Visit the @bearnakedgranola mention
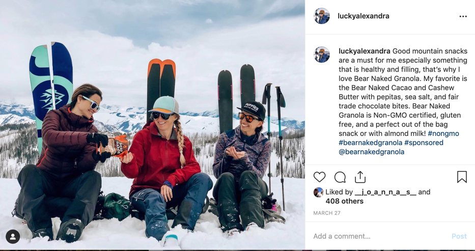 [x=372, y=152]
